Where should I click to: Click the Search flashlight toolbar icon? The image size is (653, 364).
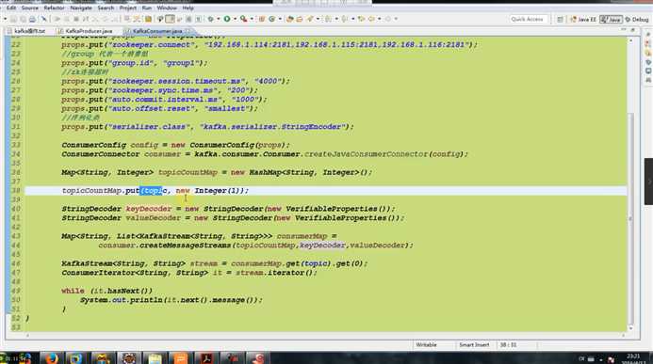tap(310, 19)
